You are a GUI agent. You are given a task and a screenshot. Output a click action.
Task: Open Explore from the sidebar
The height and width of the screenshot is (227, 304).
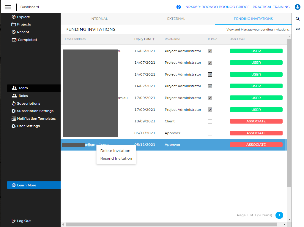[x=23, y=17]
